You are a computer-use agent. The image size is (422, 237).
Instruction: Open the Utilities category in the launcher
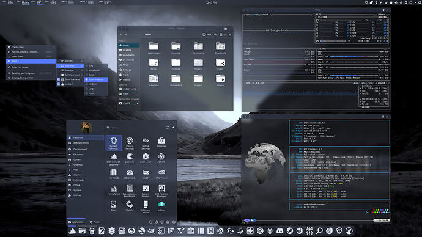point(86,195)
